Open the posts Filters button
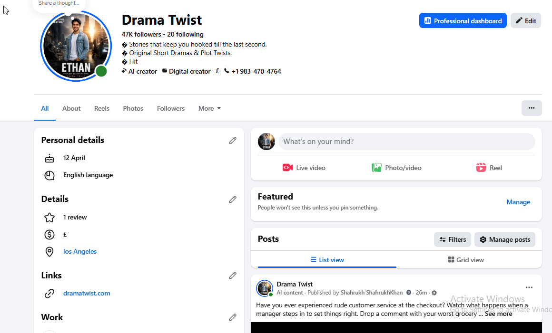 click(453, 239)
